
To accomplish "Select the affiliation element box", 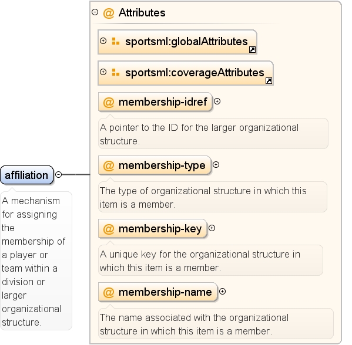I will (x=26, y=175).
